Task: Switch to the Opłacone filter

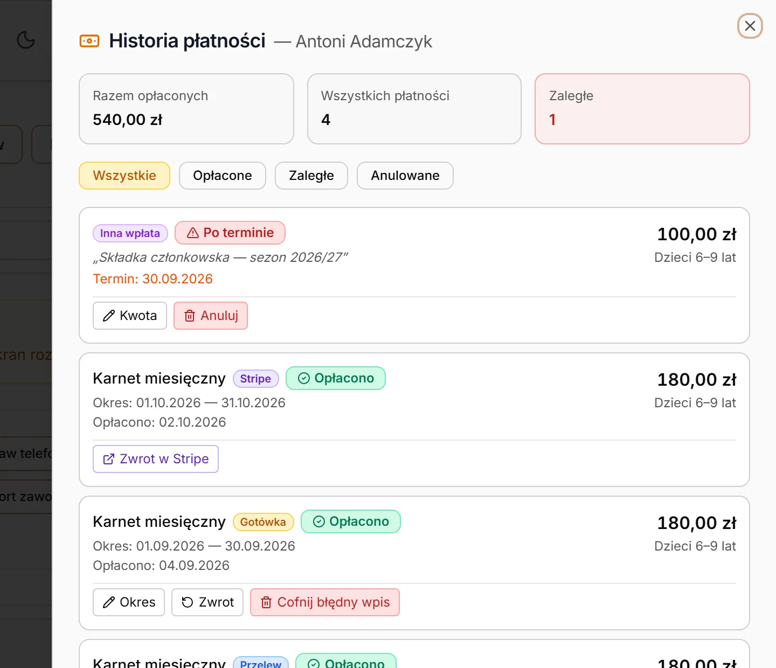Action: pos(223,176)
